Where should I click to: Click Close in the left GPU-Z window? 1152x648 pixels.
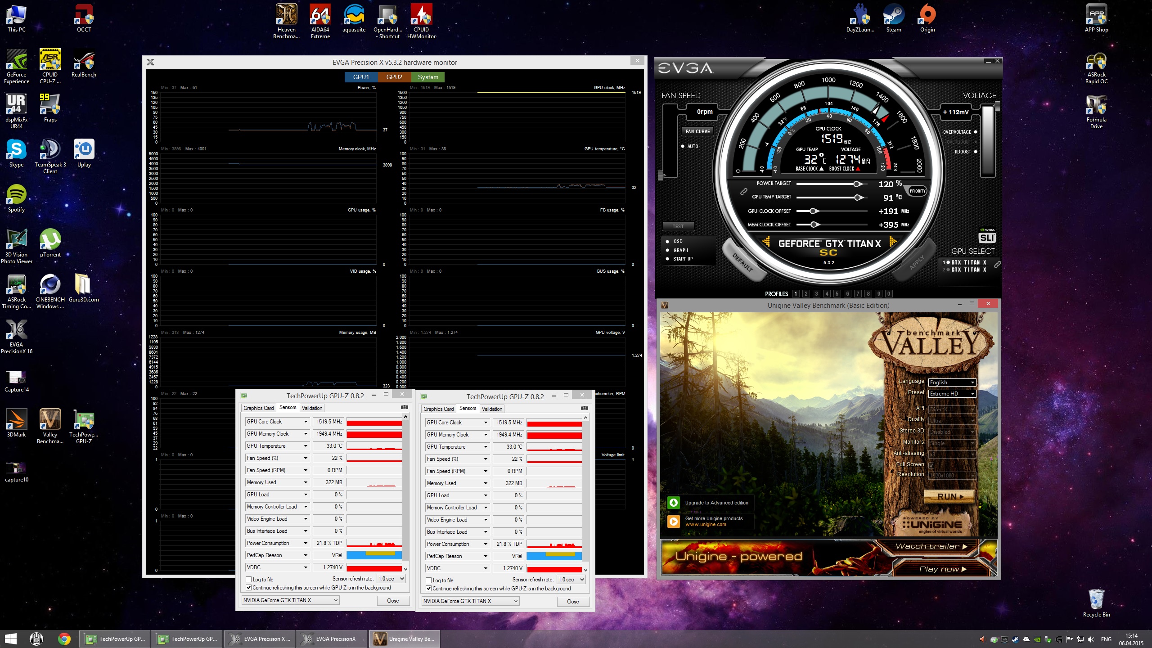[393, 601]
